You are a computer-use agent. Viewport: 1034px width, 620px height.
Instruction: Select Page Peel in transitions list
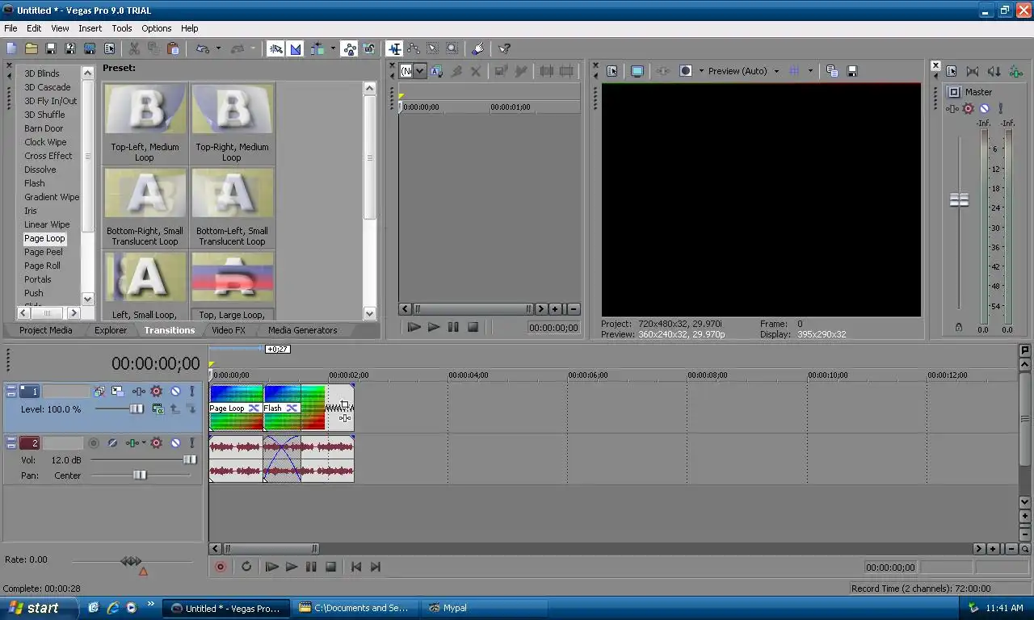pyautogui.click(x=44, y=252)
